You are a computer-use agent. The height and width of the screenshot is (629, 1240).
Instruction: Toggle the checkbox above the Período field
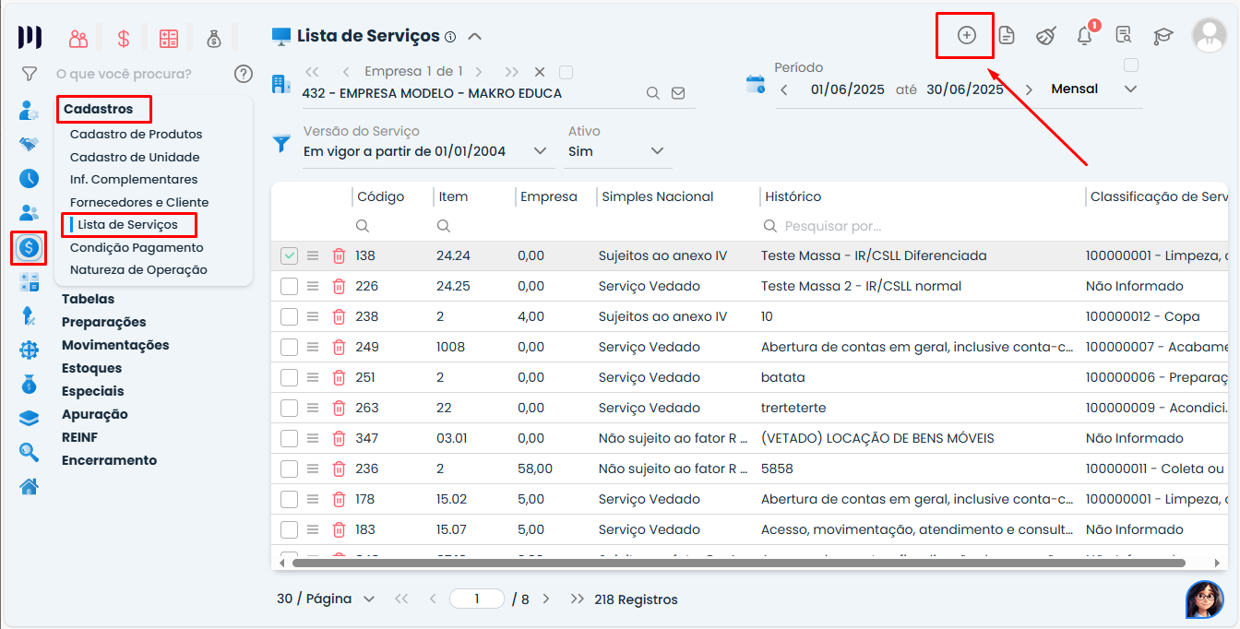[1131, 65]
